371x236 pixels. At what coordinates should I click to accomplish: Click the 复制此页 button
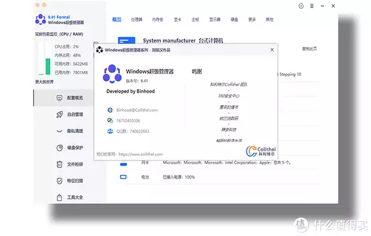pos(309,49)
